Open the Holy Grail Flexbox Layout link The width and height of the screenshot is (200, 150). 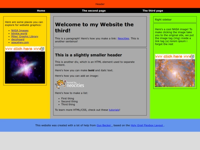147,126
